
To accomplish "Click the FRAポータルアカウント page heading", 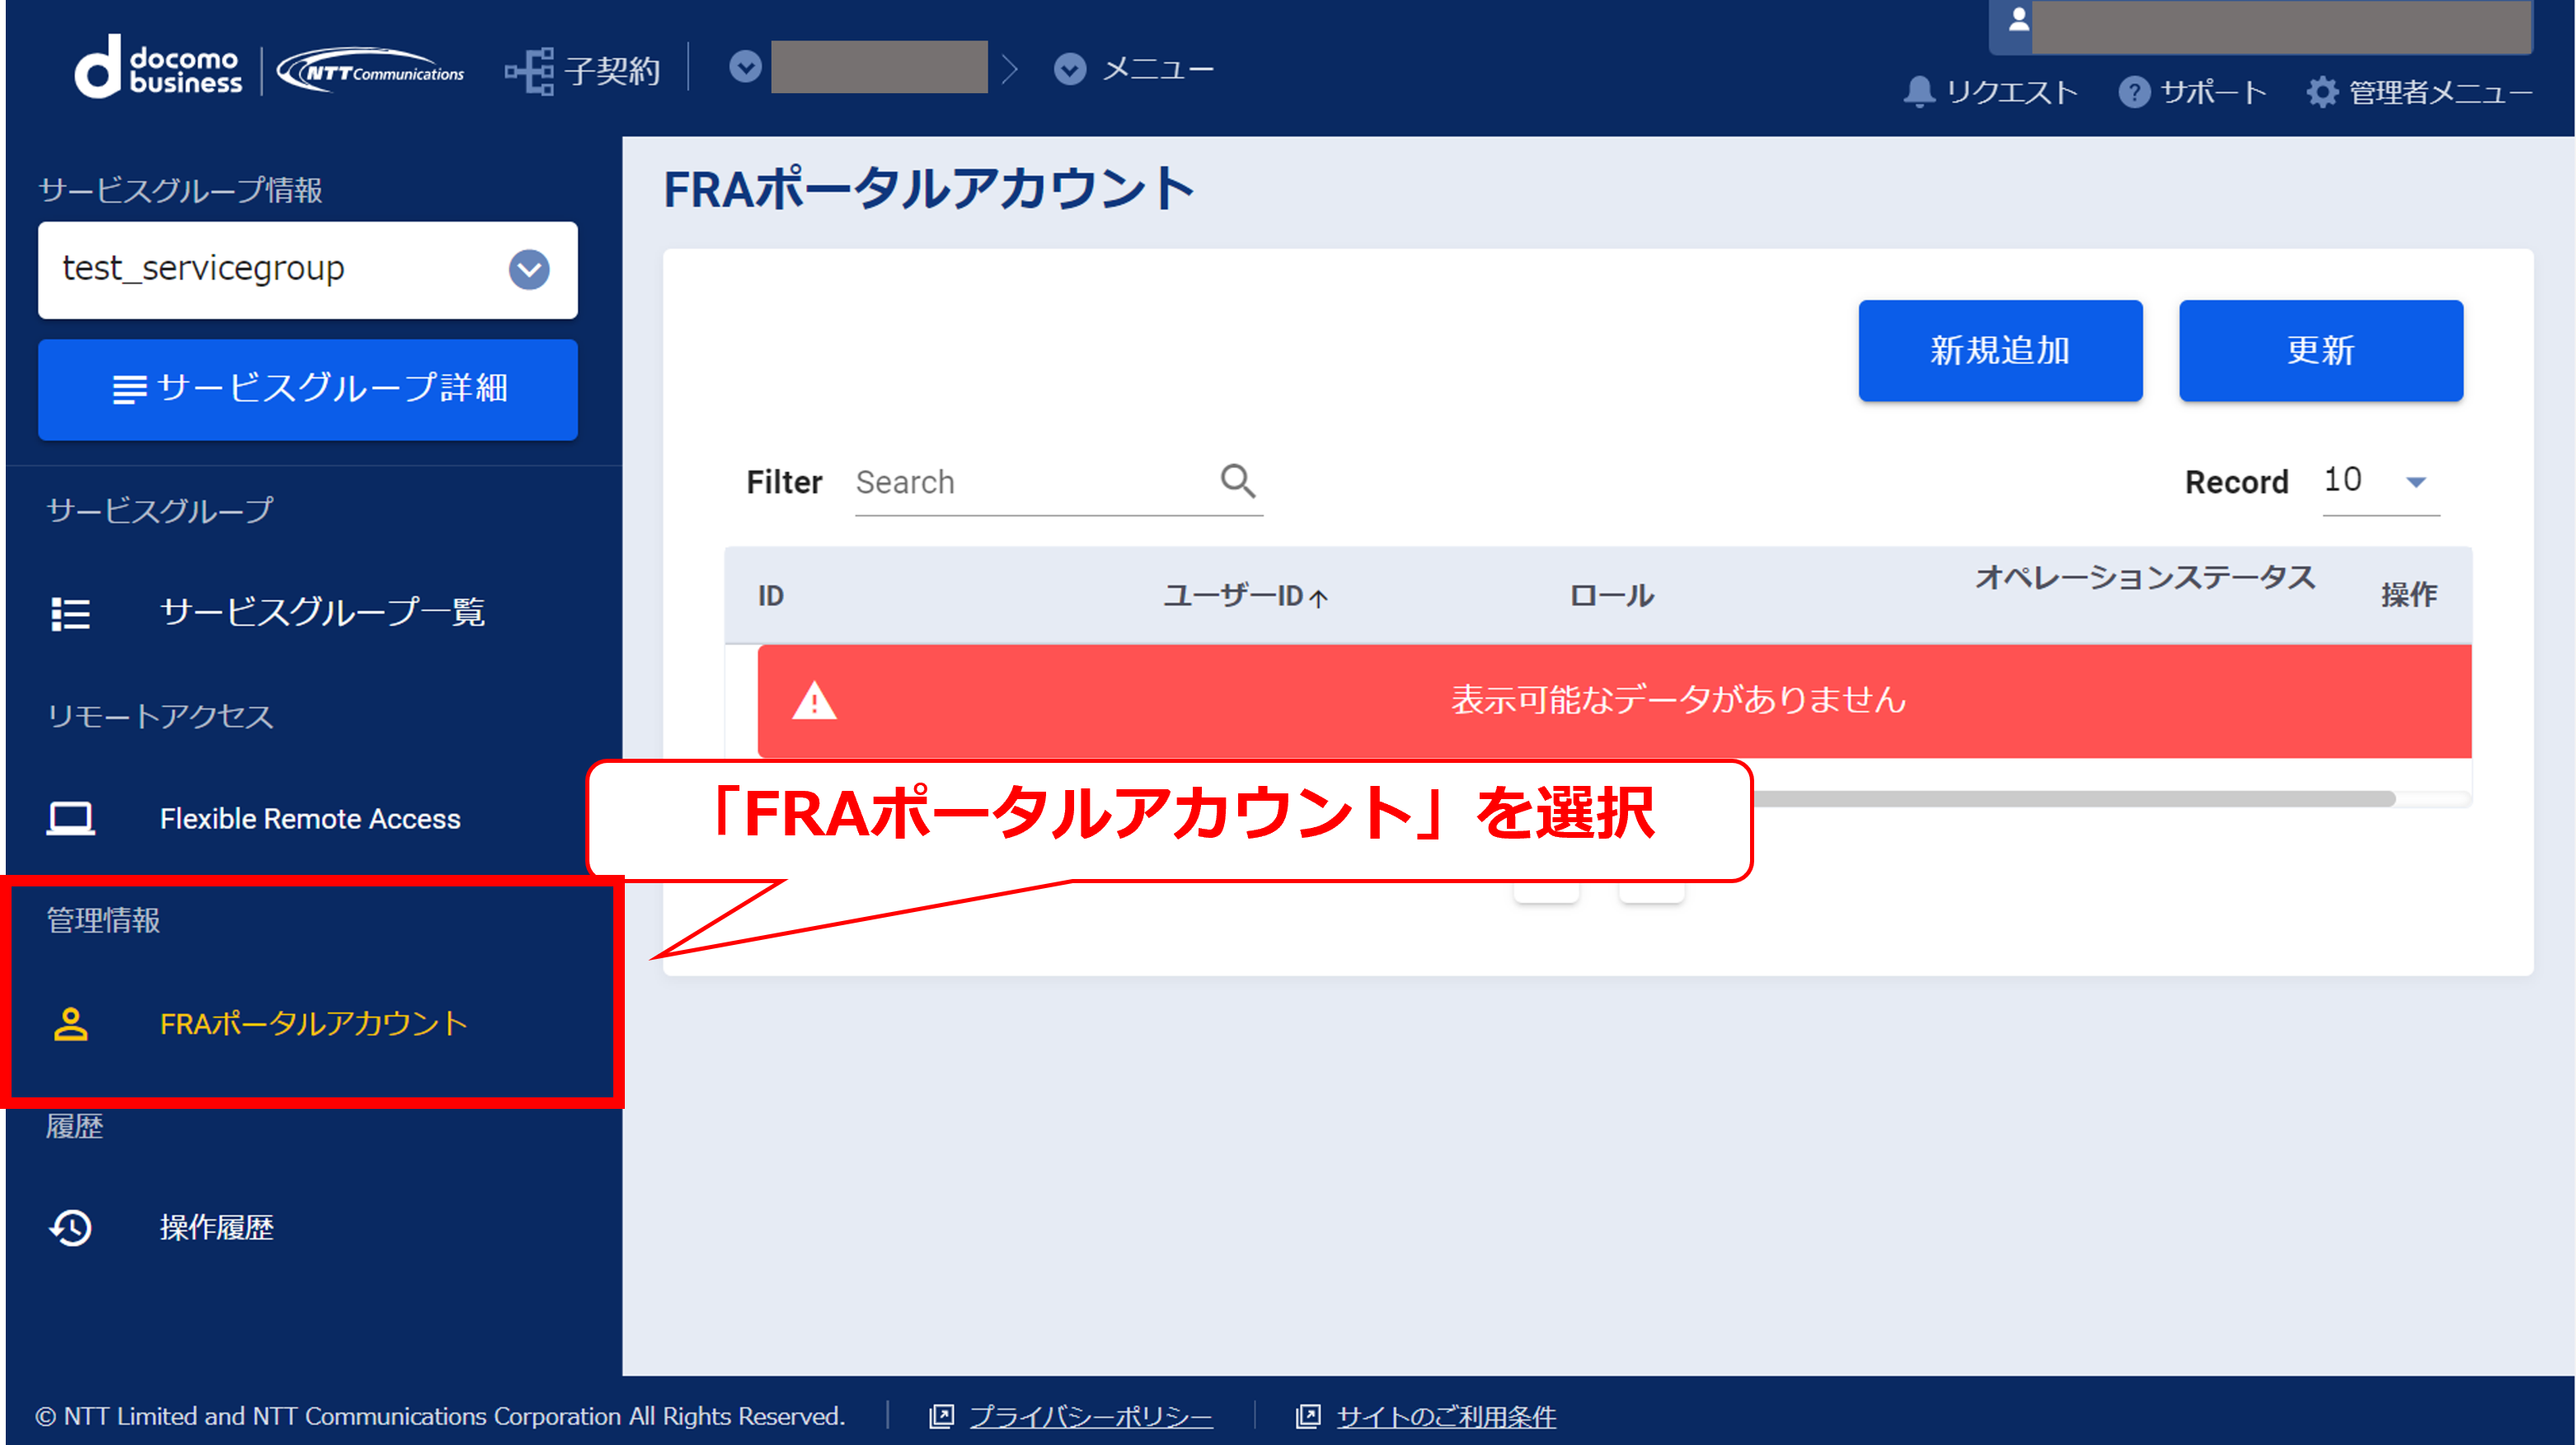I will point(928,189).
